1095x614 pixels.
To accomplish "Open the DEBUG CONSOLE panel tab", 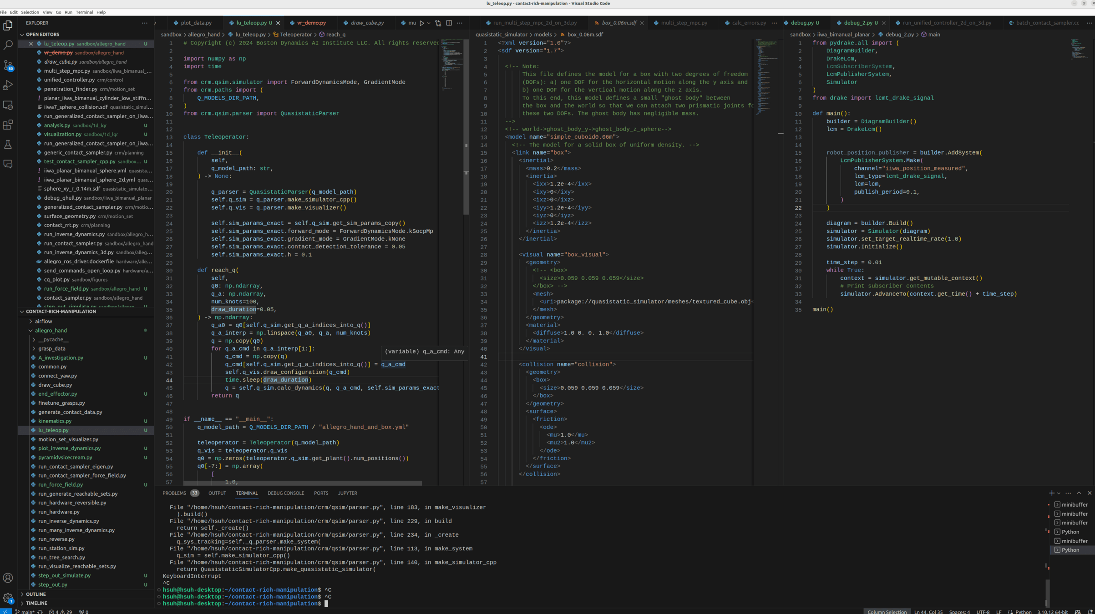I will [285, 493].
